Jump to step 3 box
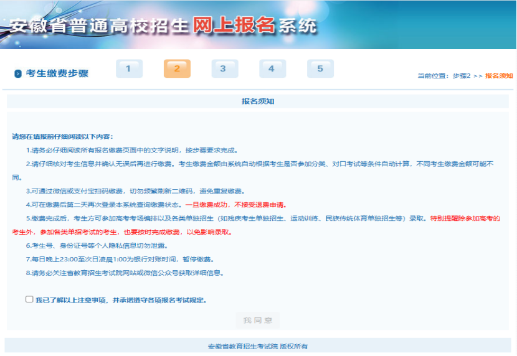 224,69
